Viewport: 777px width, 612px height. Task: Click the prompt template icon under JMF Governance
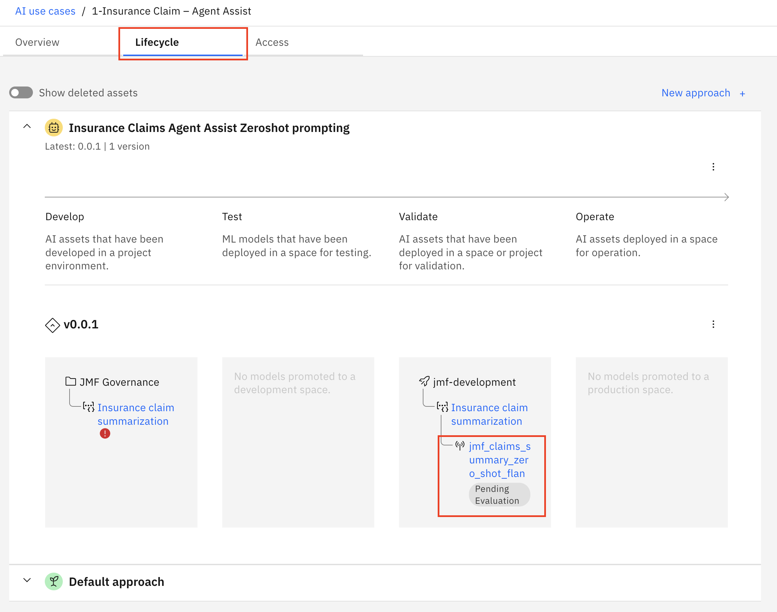[x=89, y=407]
